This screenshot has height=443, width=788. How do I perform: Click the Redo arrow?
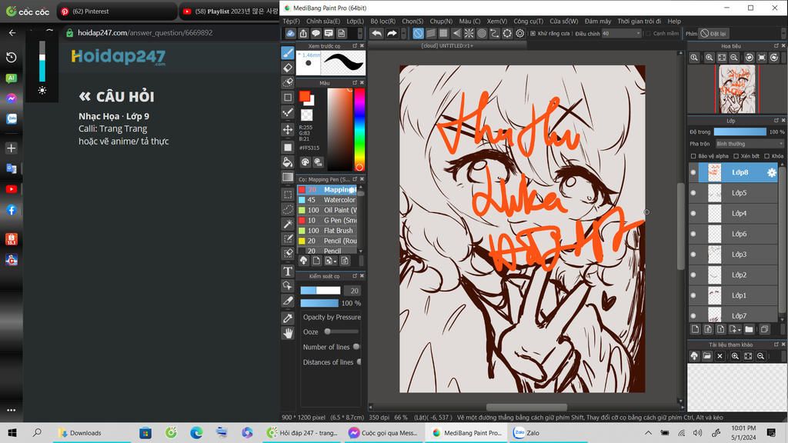[x=392, y=33]
